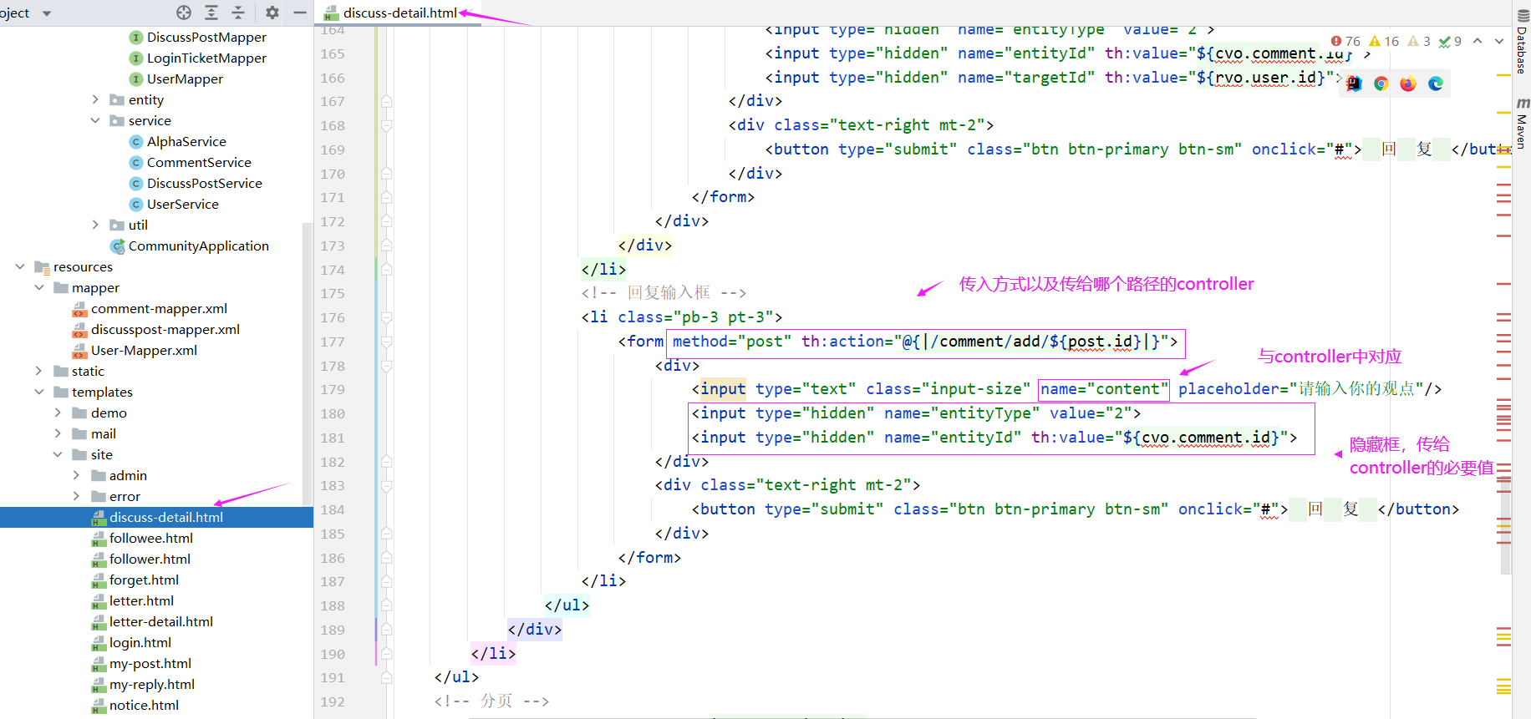Open the page in Chrome browser icon
The width and height of the screenshot is (1531, 719).
click(x=1381, y=84)
